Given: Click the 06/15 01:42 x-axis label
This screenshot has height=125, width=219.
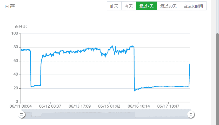Looking at the screenshot, I should [109, 106].
